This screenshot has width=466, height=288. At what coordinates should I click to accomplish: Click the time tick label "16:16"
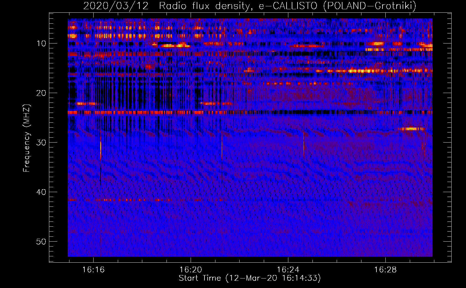point(93,270)
